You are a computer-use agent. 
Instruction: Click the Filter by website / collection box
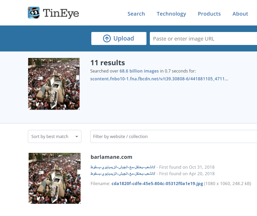tap(174, 136)
